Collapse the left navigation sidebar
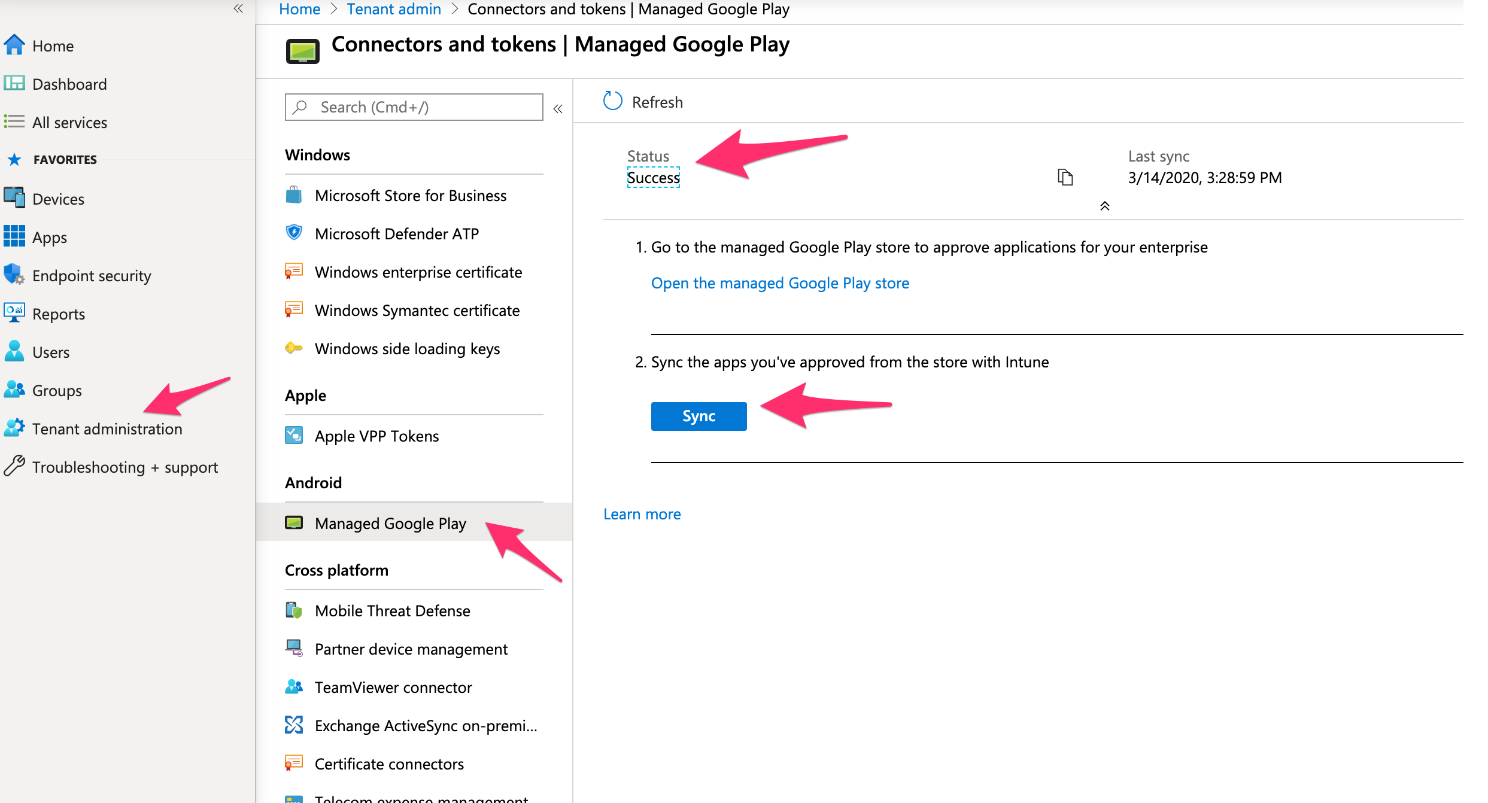This screenshot has height=803, width=1488. (x=238, y=9)
